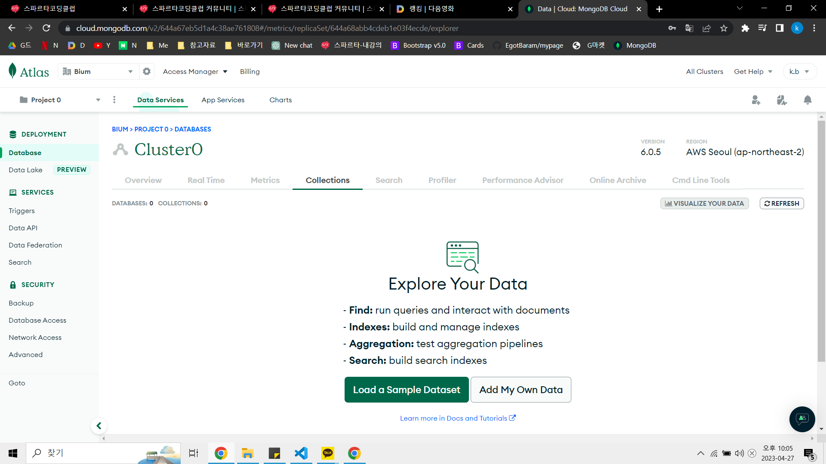
Task: Select the Metrics tab
Action: click(x=265, y=180)
